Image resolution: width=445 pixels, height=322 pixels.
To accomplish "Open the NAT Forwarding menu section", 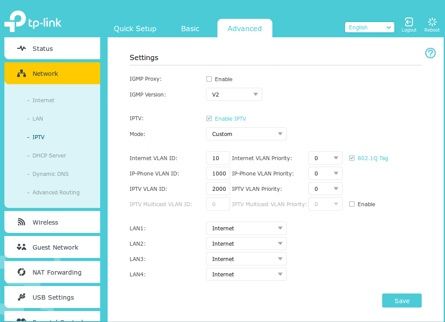I will pyautogui.click(x=52, y=272).
